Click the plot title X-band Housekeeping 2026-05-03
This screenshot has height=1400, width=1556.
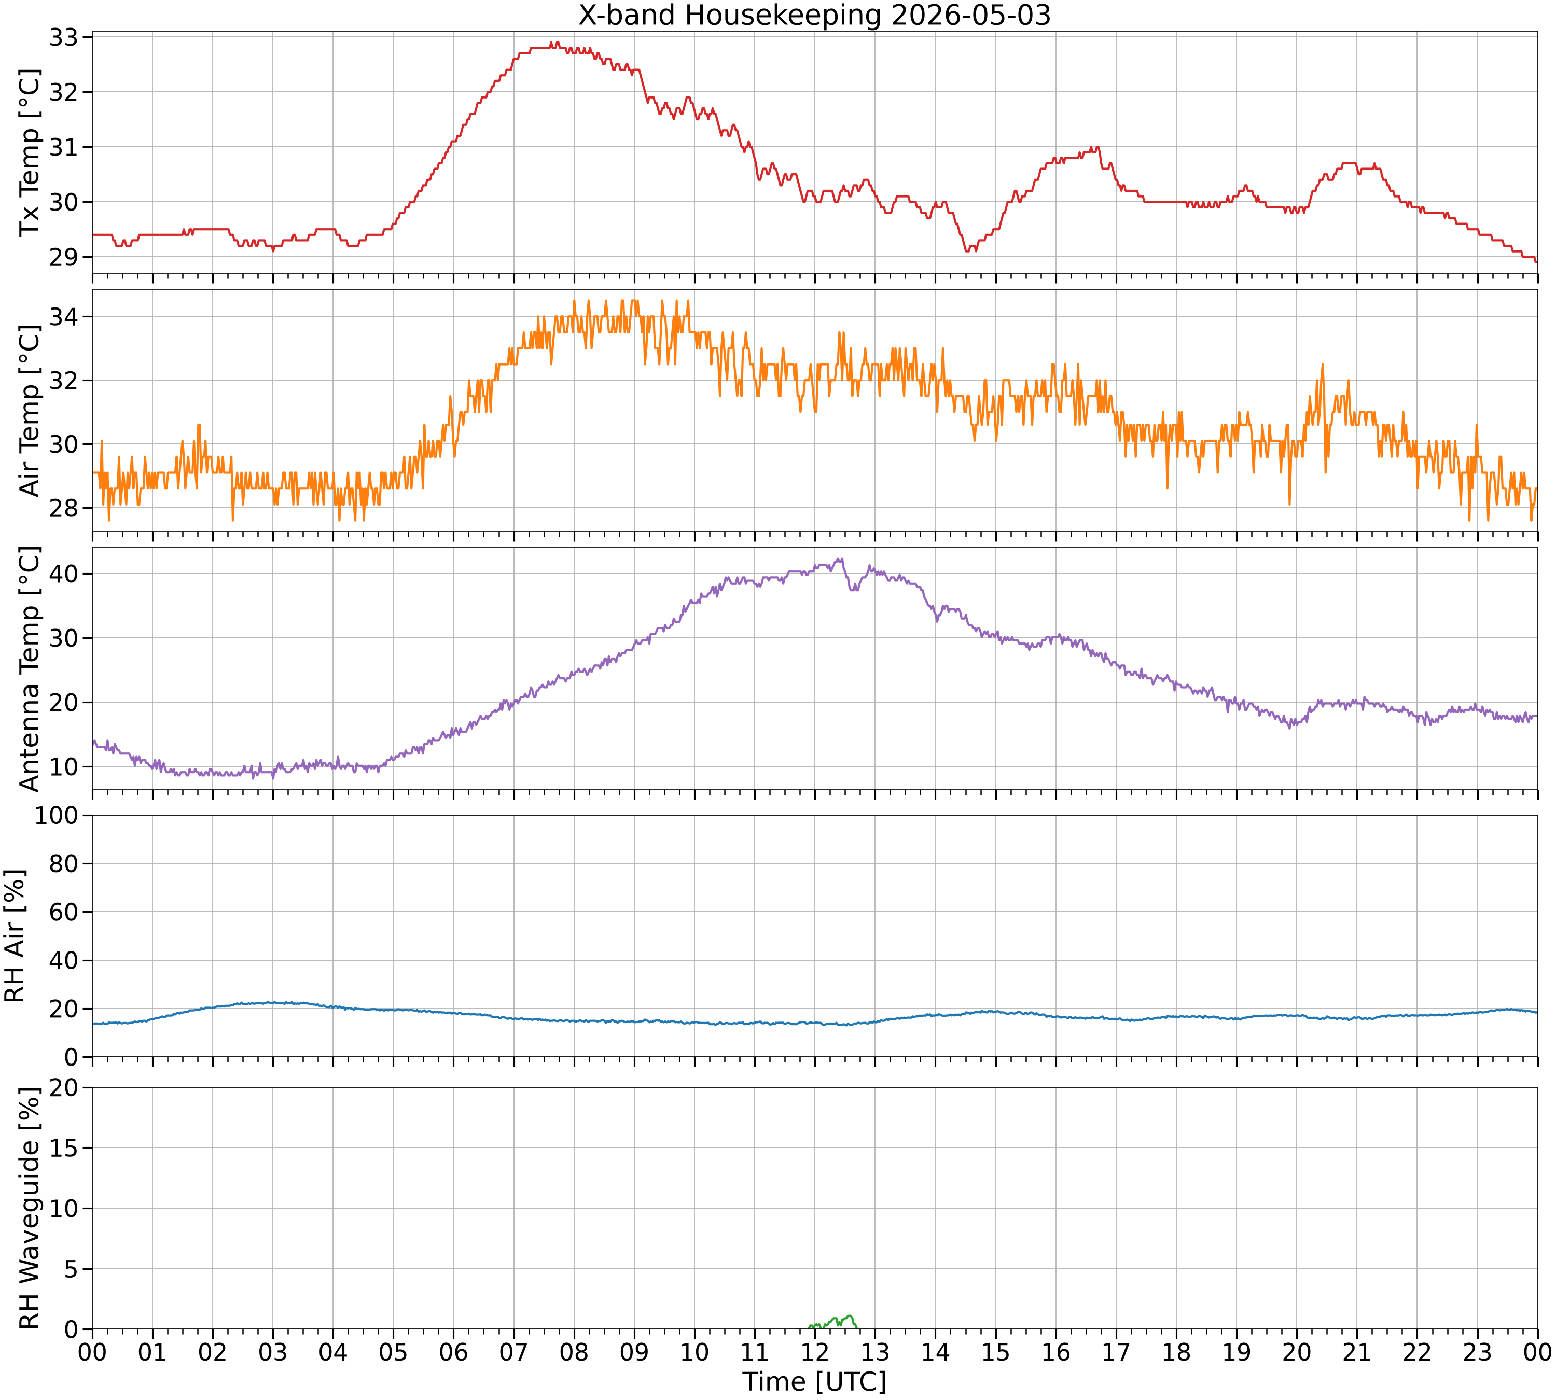point(814,16)
